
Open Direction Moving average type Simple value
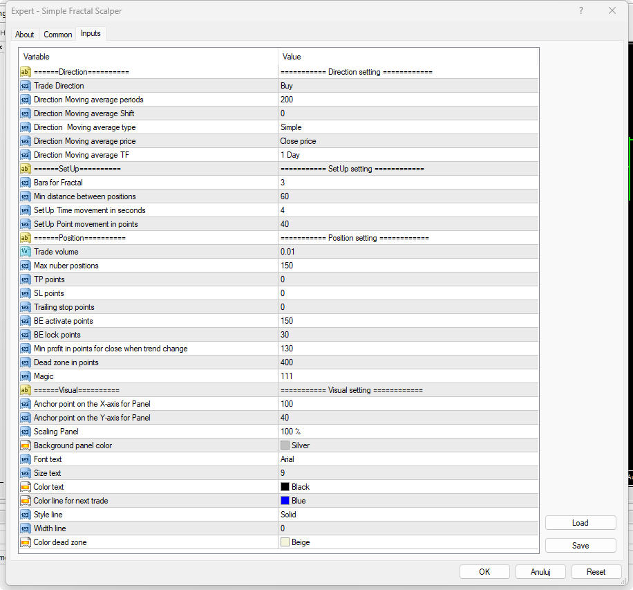(408, 127)
